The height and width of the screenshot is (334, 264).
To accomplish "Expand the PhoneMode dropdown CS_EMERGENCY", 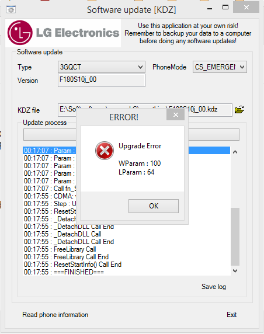I will pyautogui.click(x=220, y=67).
